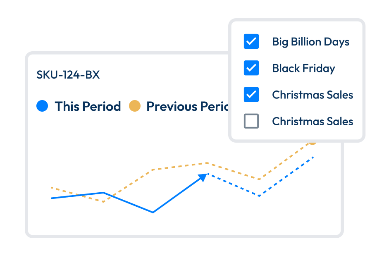
Task: Uncheck the Black Friday checkbox
Action: tap(251, 68)
